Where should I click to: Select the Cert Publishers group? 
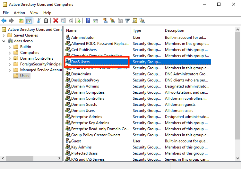click(x=84, y=50)
